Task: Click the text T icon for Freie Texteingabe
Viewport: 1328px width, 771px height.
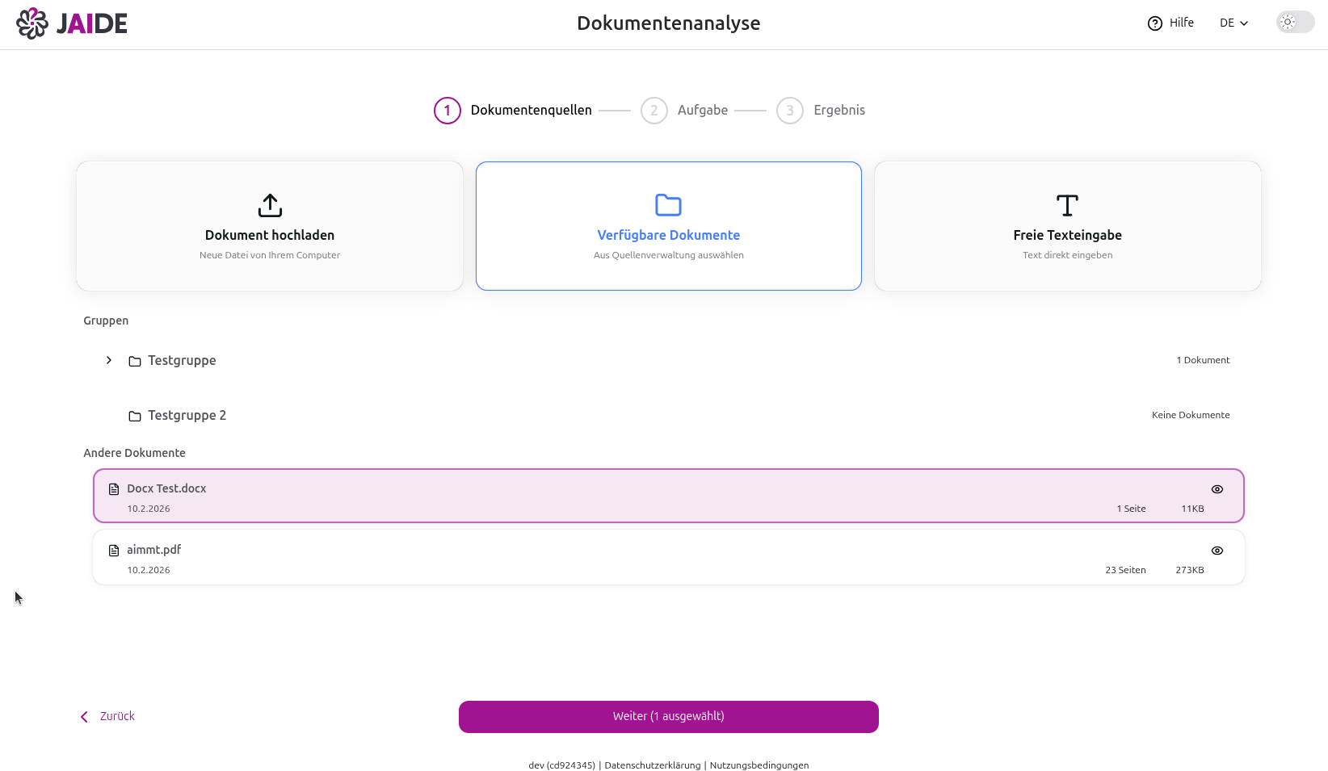Action: pos(1067,206)
